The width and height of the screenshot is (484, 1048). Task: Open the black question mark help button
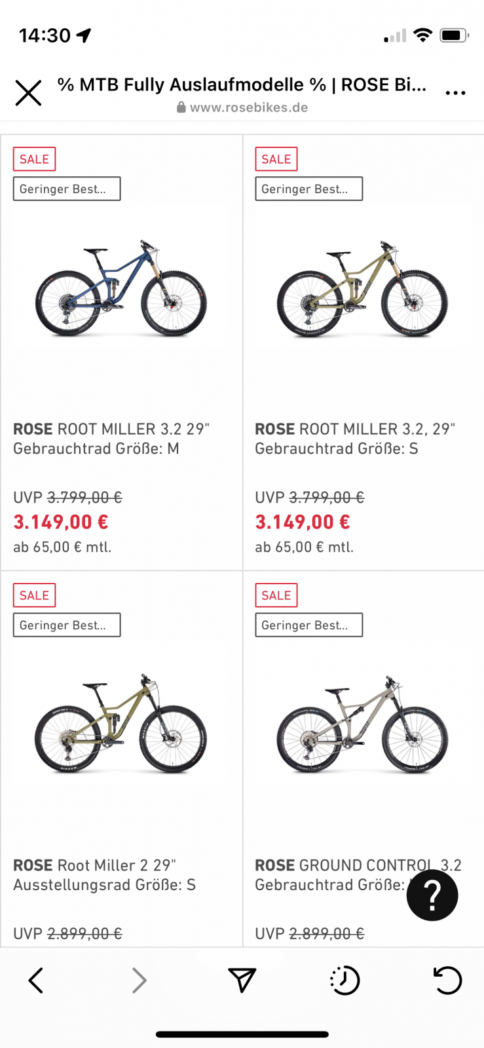(x=432, y=895)
